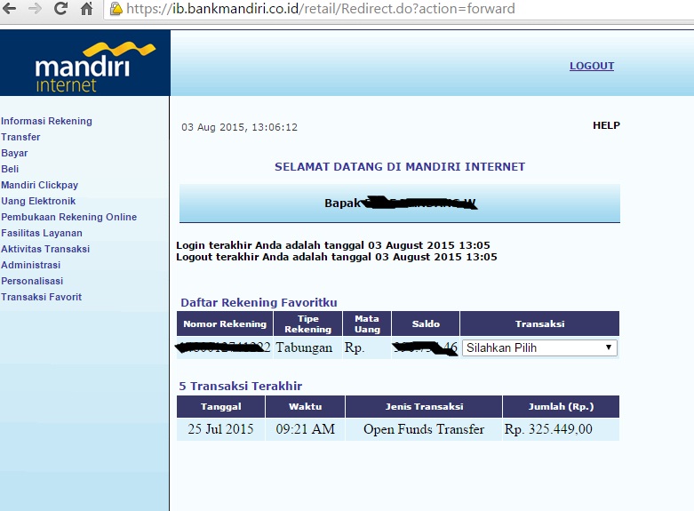Open Fasilitas Layanan menu

click(42, 233)
